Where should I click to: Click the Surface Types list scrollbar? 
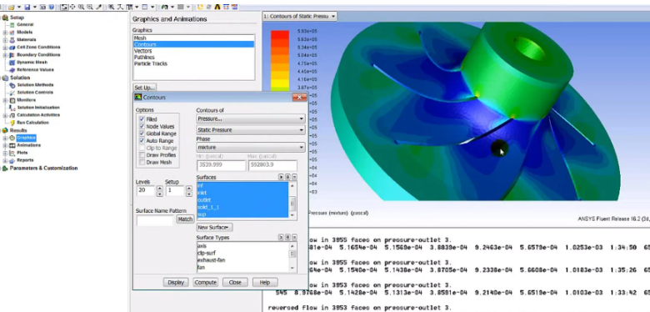[292, 257]
